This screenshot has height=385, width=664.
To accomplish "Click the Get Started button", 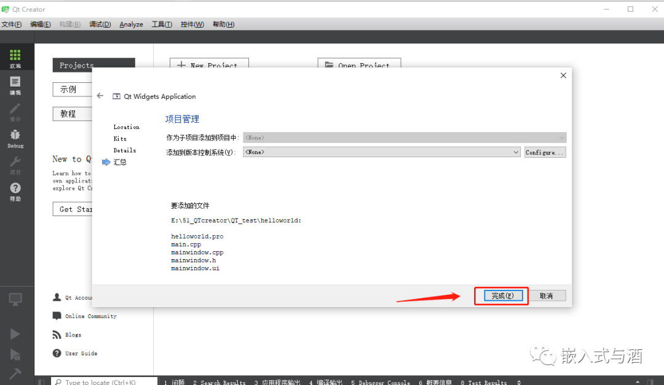I will click(x=73, y=209).
